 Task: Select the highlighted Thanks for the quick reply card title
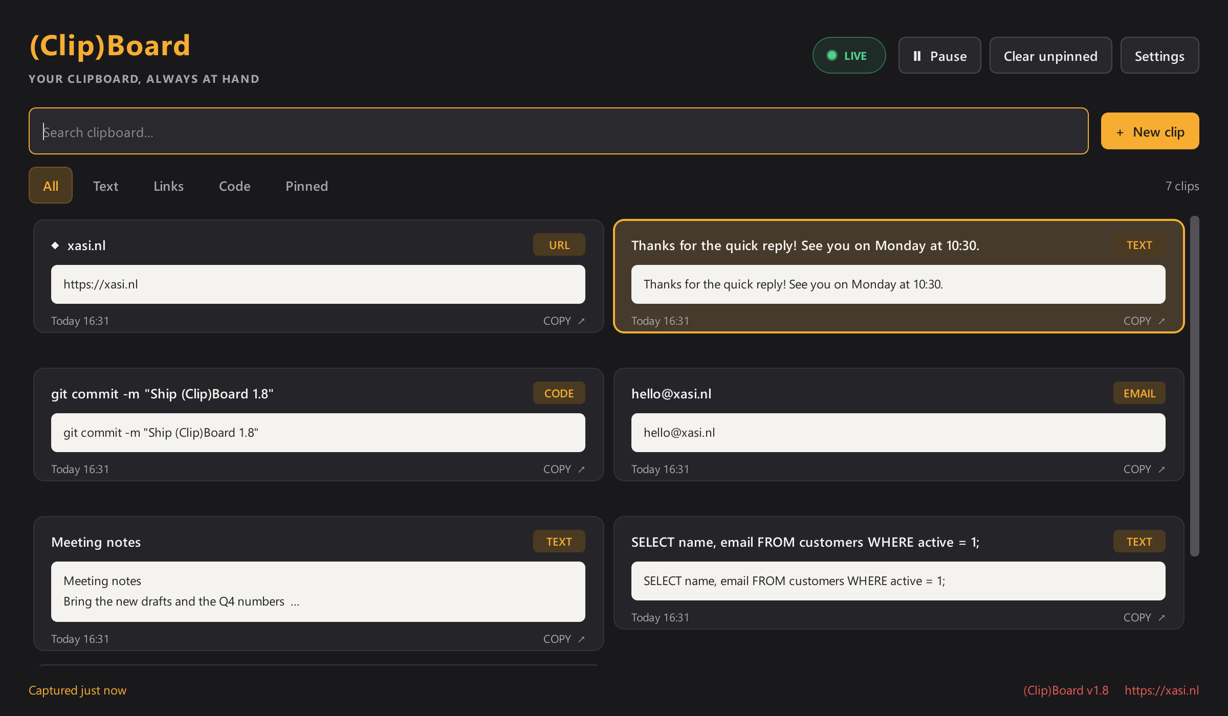coord(805,245)
